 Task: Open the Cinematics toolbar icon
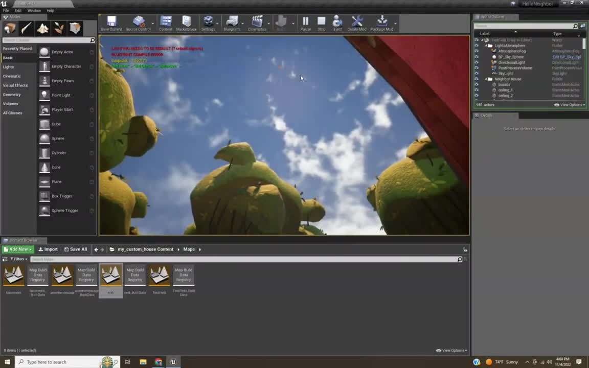click(x=257, y=23)
